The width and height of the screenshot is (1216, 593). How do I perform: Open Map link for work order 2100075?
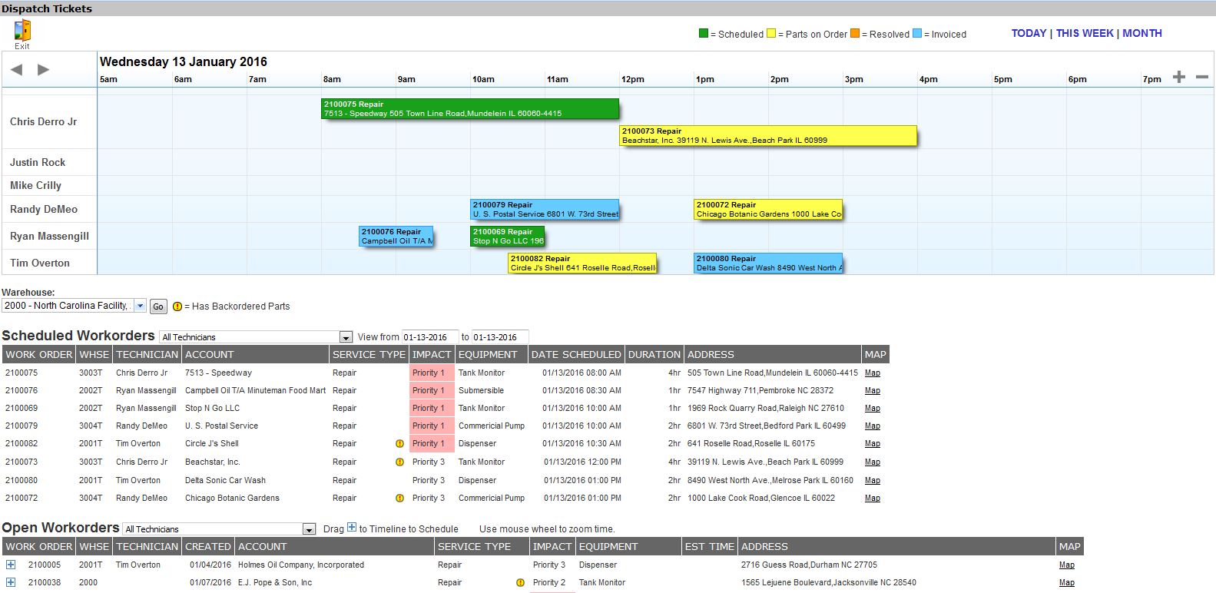873,373
